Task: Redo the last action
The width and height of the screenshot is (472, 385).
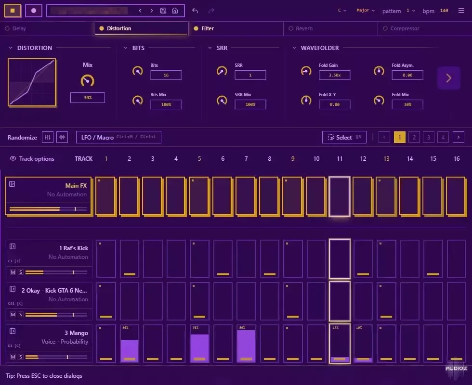Action: (x=211, y=11)
